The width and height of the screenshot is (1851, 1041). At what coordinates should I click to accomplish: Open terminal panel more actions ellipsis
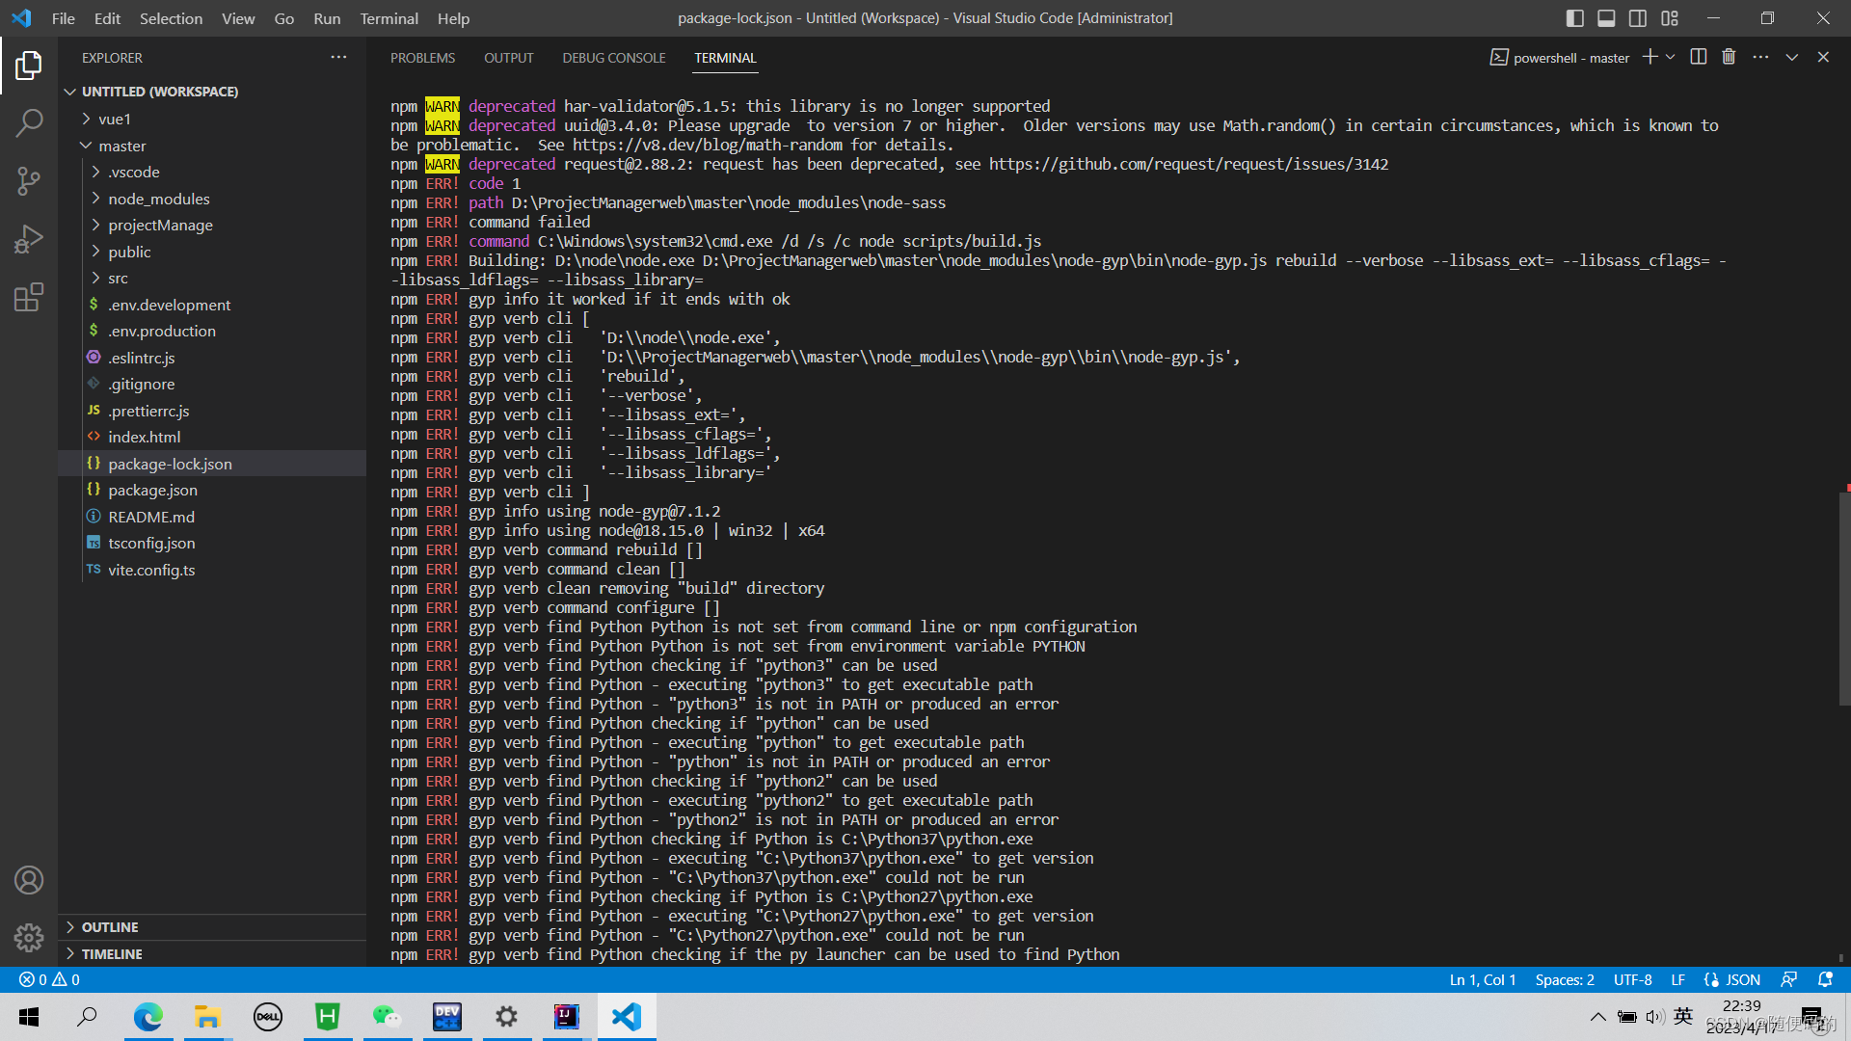point(1760,57)
